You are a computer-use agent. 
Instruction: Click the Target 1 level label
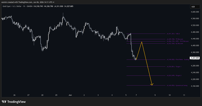click(174, 67)
